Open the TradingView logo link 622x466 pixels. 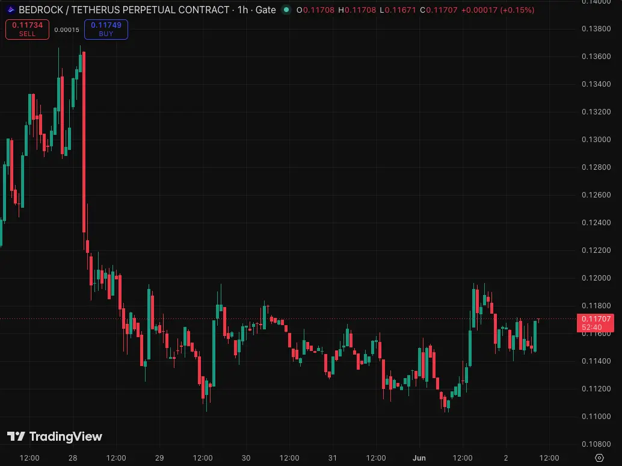tap(55, 436)
